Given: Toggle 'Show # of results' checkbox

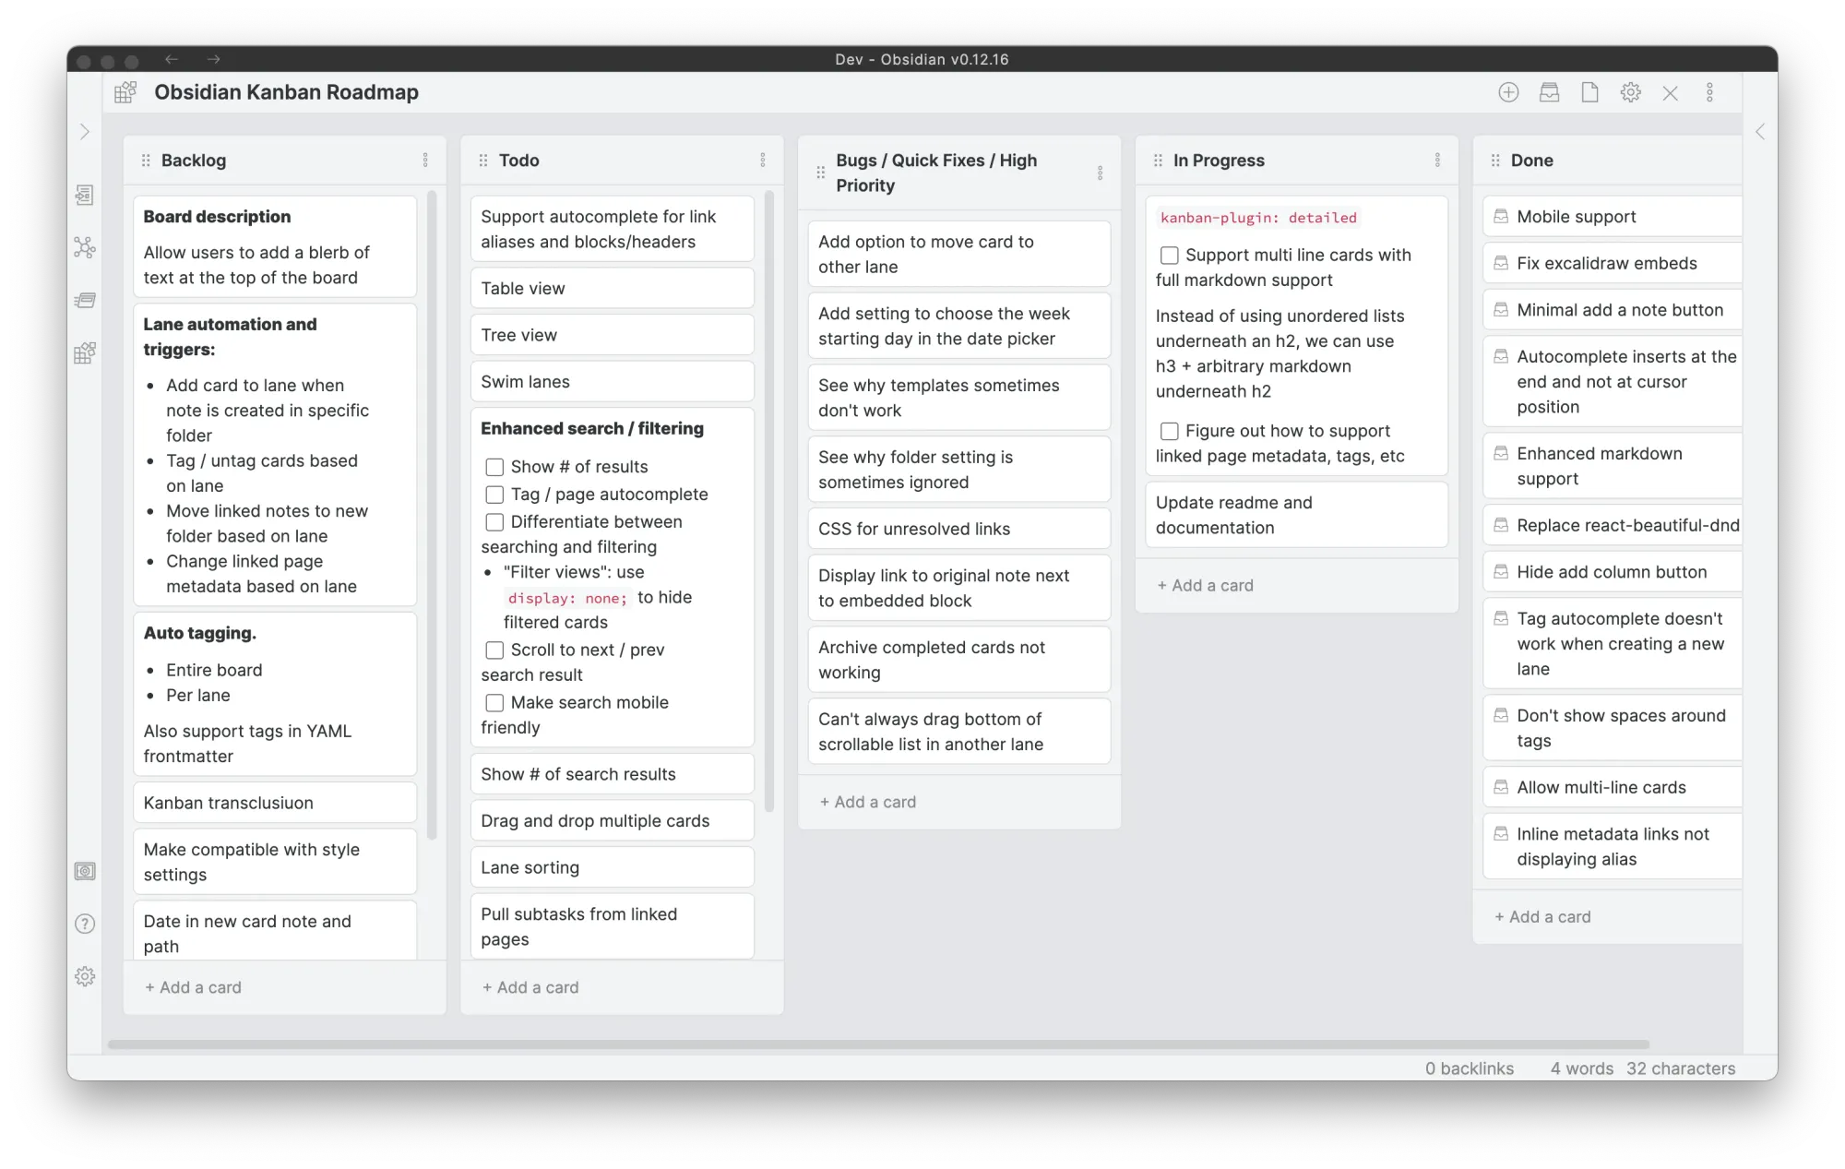Looking at the screenshot, I should click(x=494, y=467).
